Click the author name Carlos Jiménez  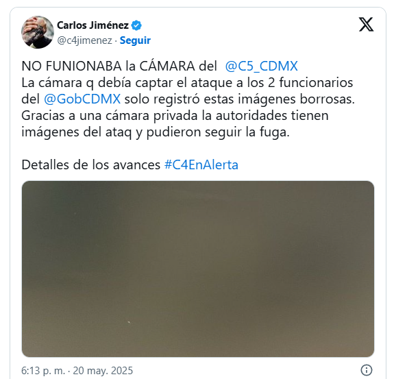point(92,25)
